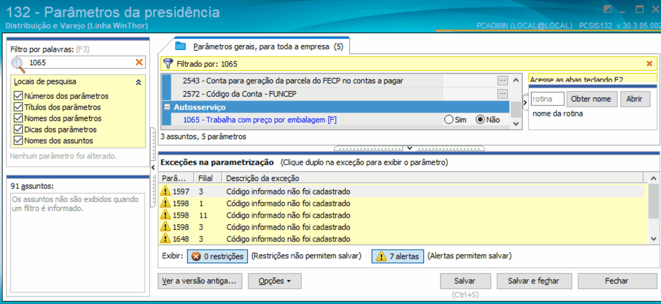
Task: Click 'Ver a versão antiga...' button
Action: [x=200, y=281]
